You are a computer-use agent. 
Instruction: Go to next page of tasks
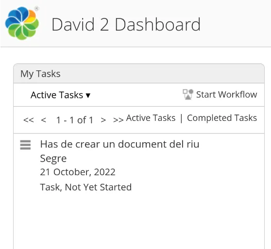coord(103,120)
